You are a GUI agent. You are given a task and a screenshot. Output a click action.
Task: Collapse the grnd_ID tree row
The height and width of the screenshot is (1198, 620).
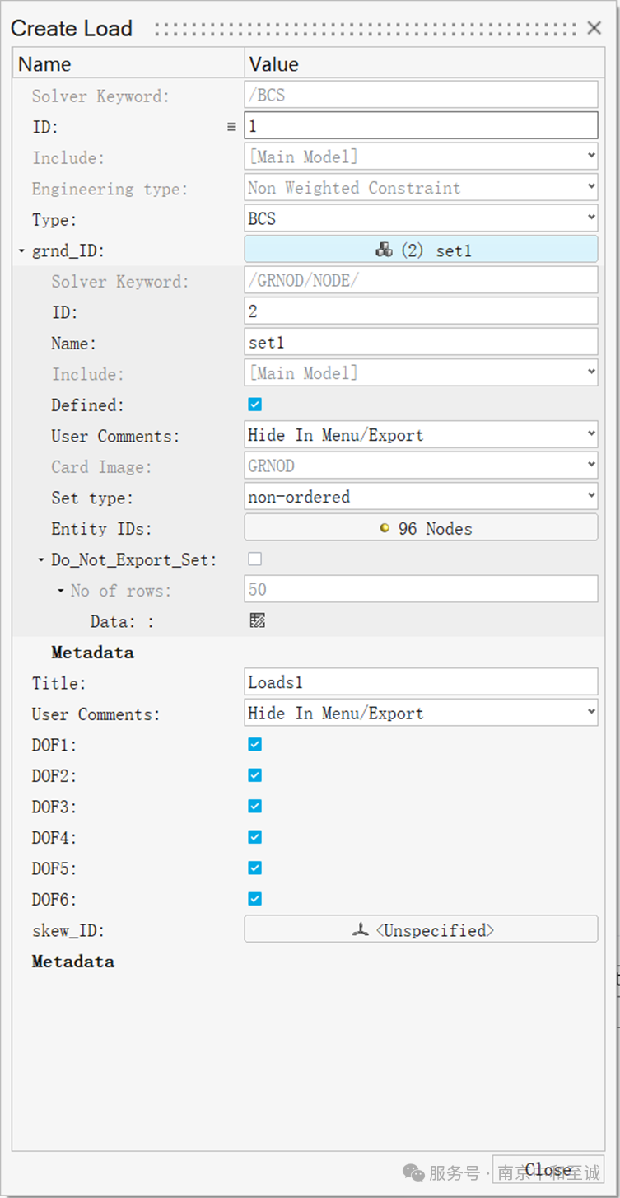point(21,250)
